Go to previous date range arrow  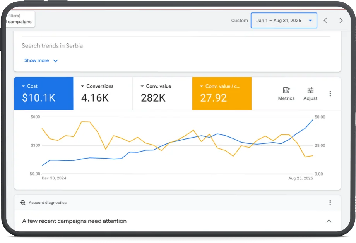(325, 21)
